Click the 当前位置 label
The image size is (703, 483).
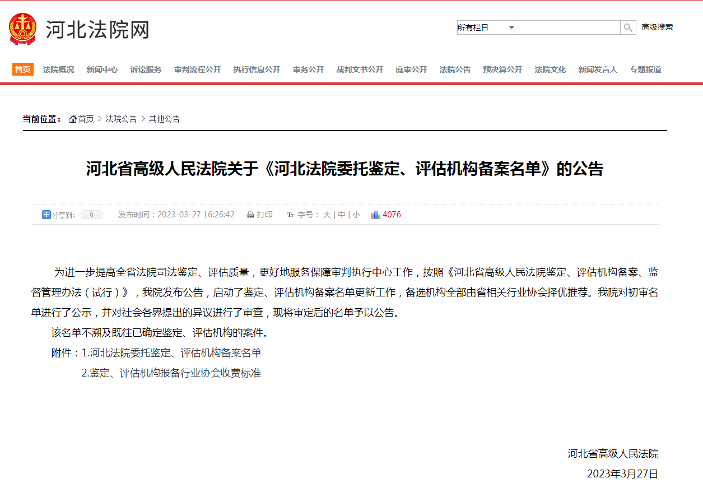click(42, 119)
